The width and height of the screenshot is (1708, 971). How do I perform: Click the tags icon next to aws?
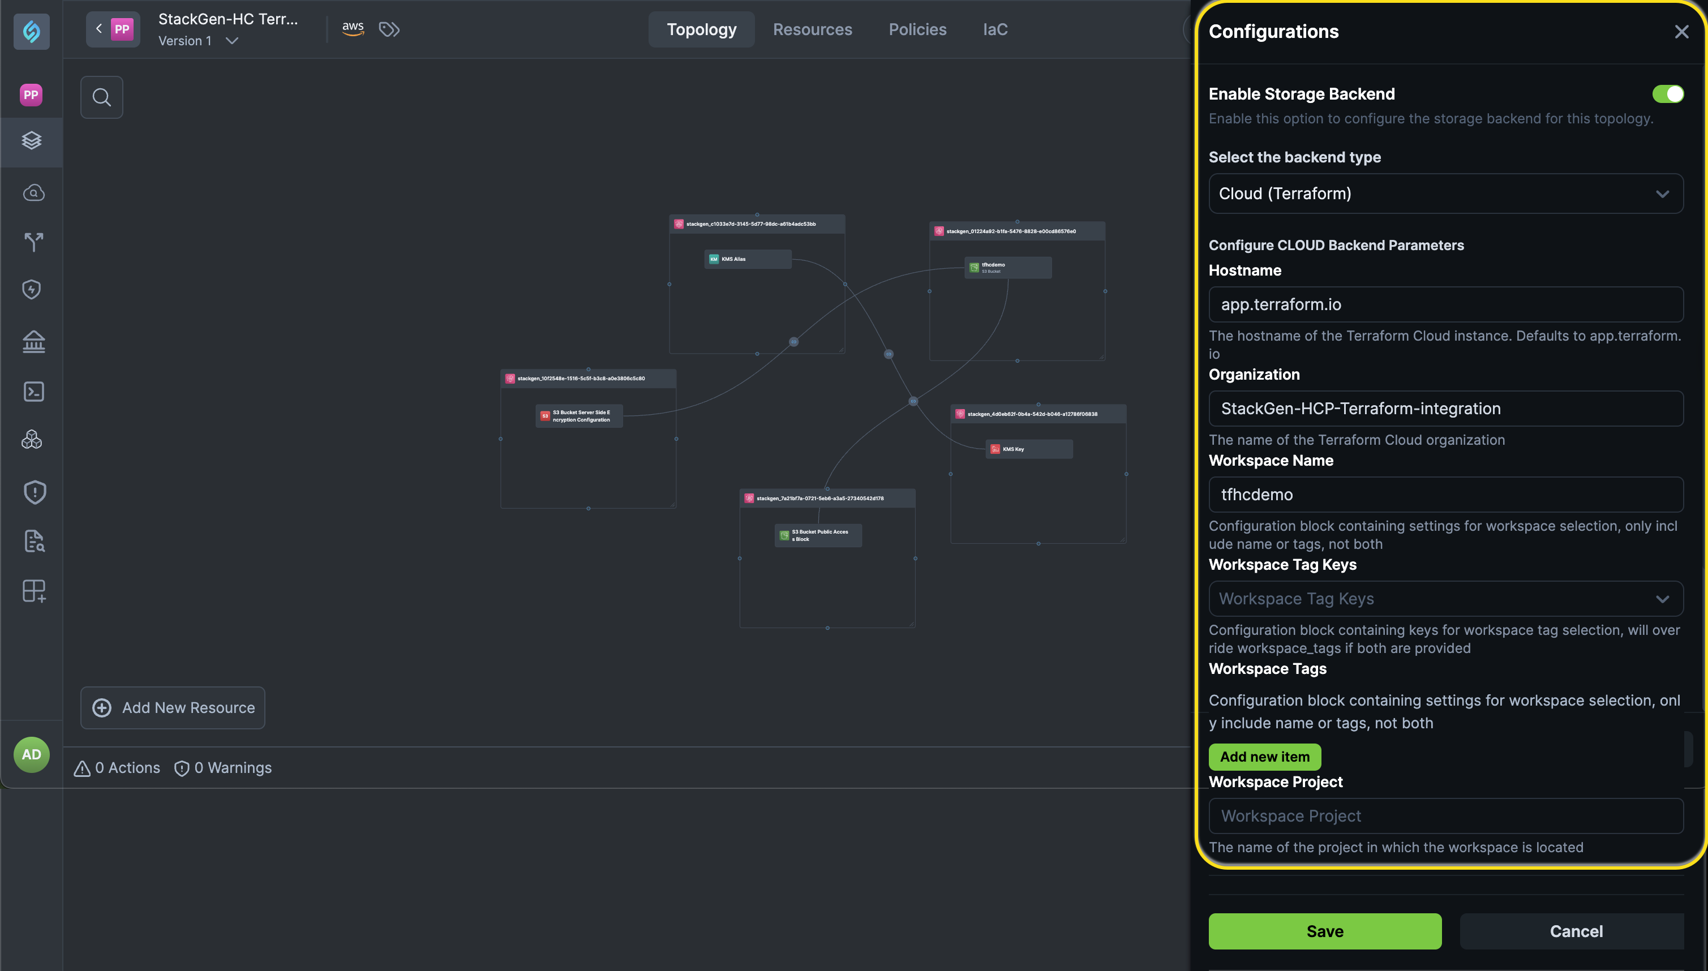389,29
